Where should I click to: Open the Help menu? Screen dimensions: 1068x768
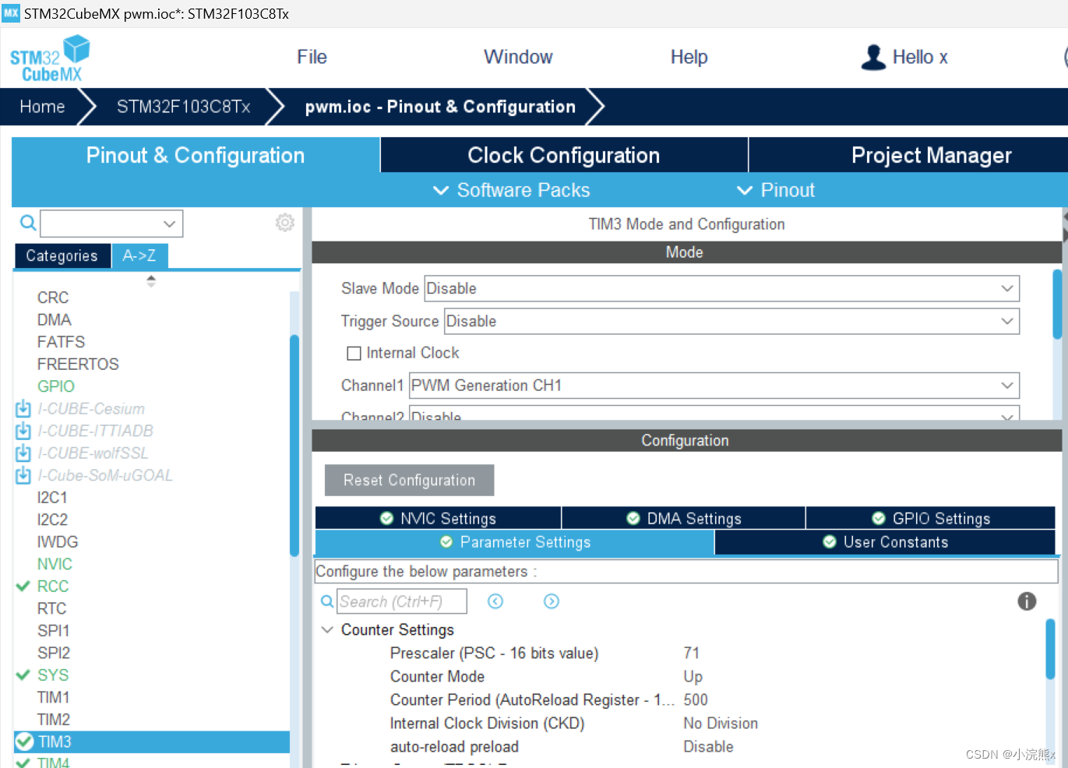coord(689,57)
